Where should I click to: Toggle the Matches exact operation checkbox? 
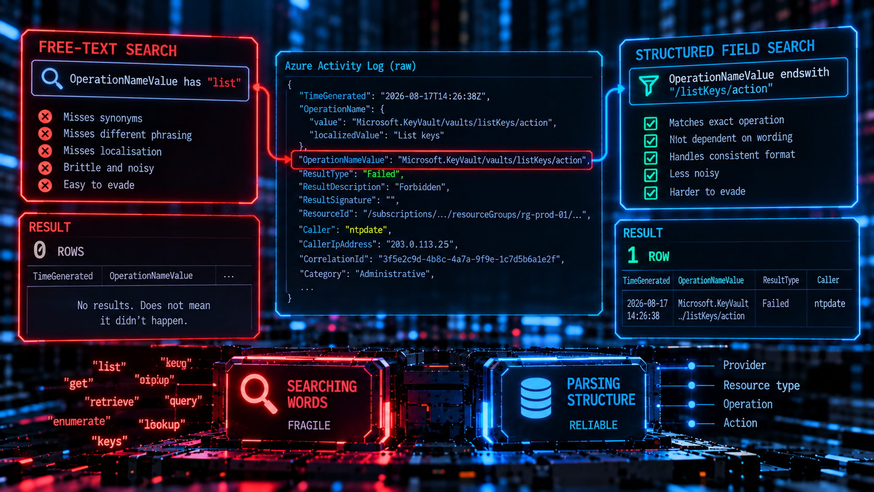tap(650, 123)
